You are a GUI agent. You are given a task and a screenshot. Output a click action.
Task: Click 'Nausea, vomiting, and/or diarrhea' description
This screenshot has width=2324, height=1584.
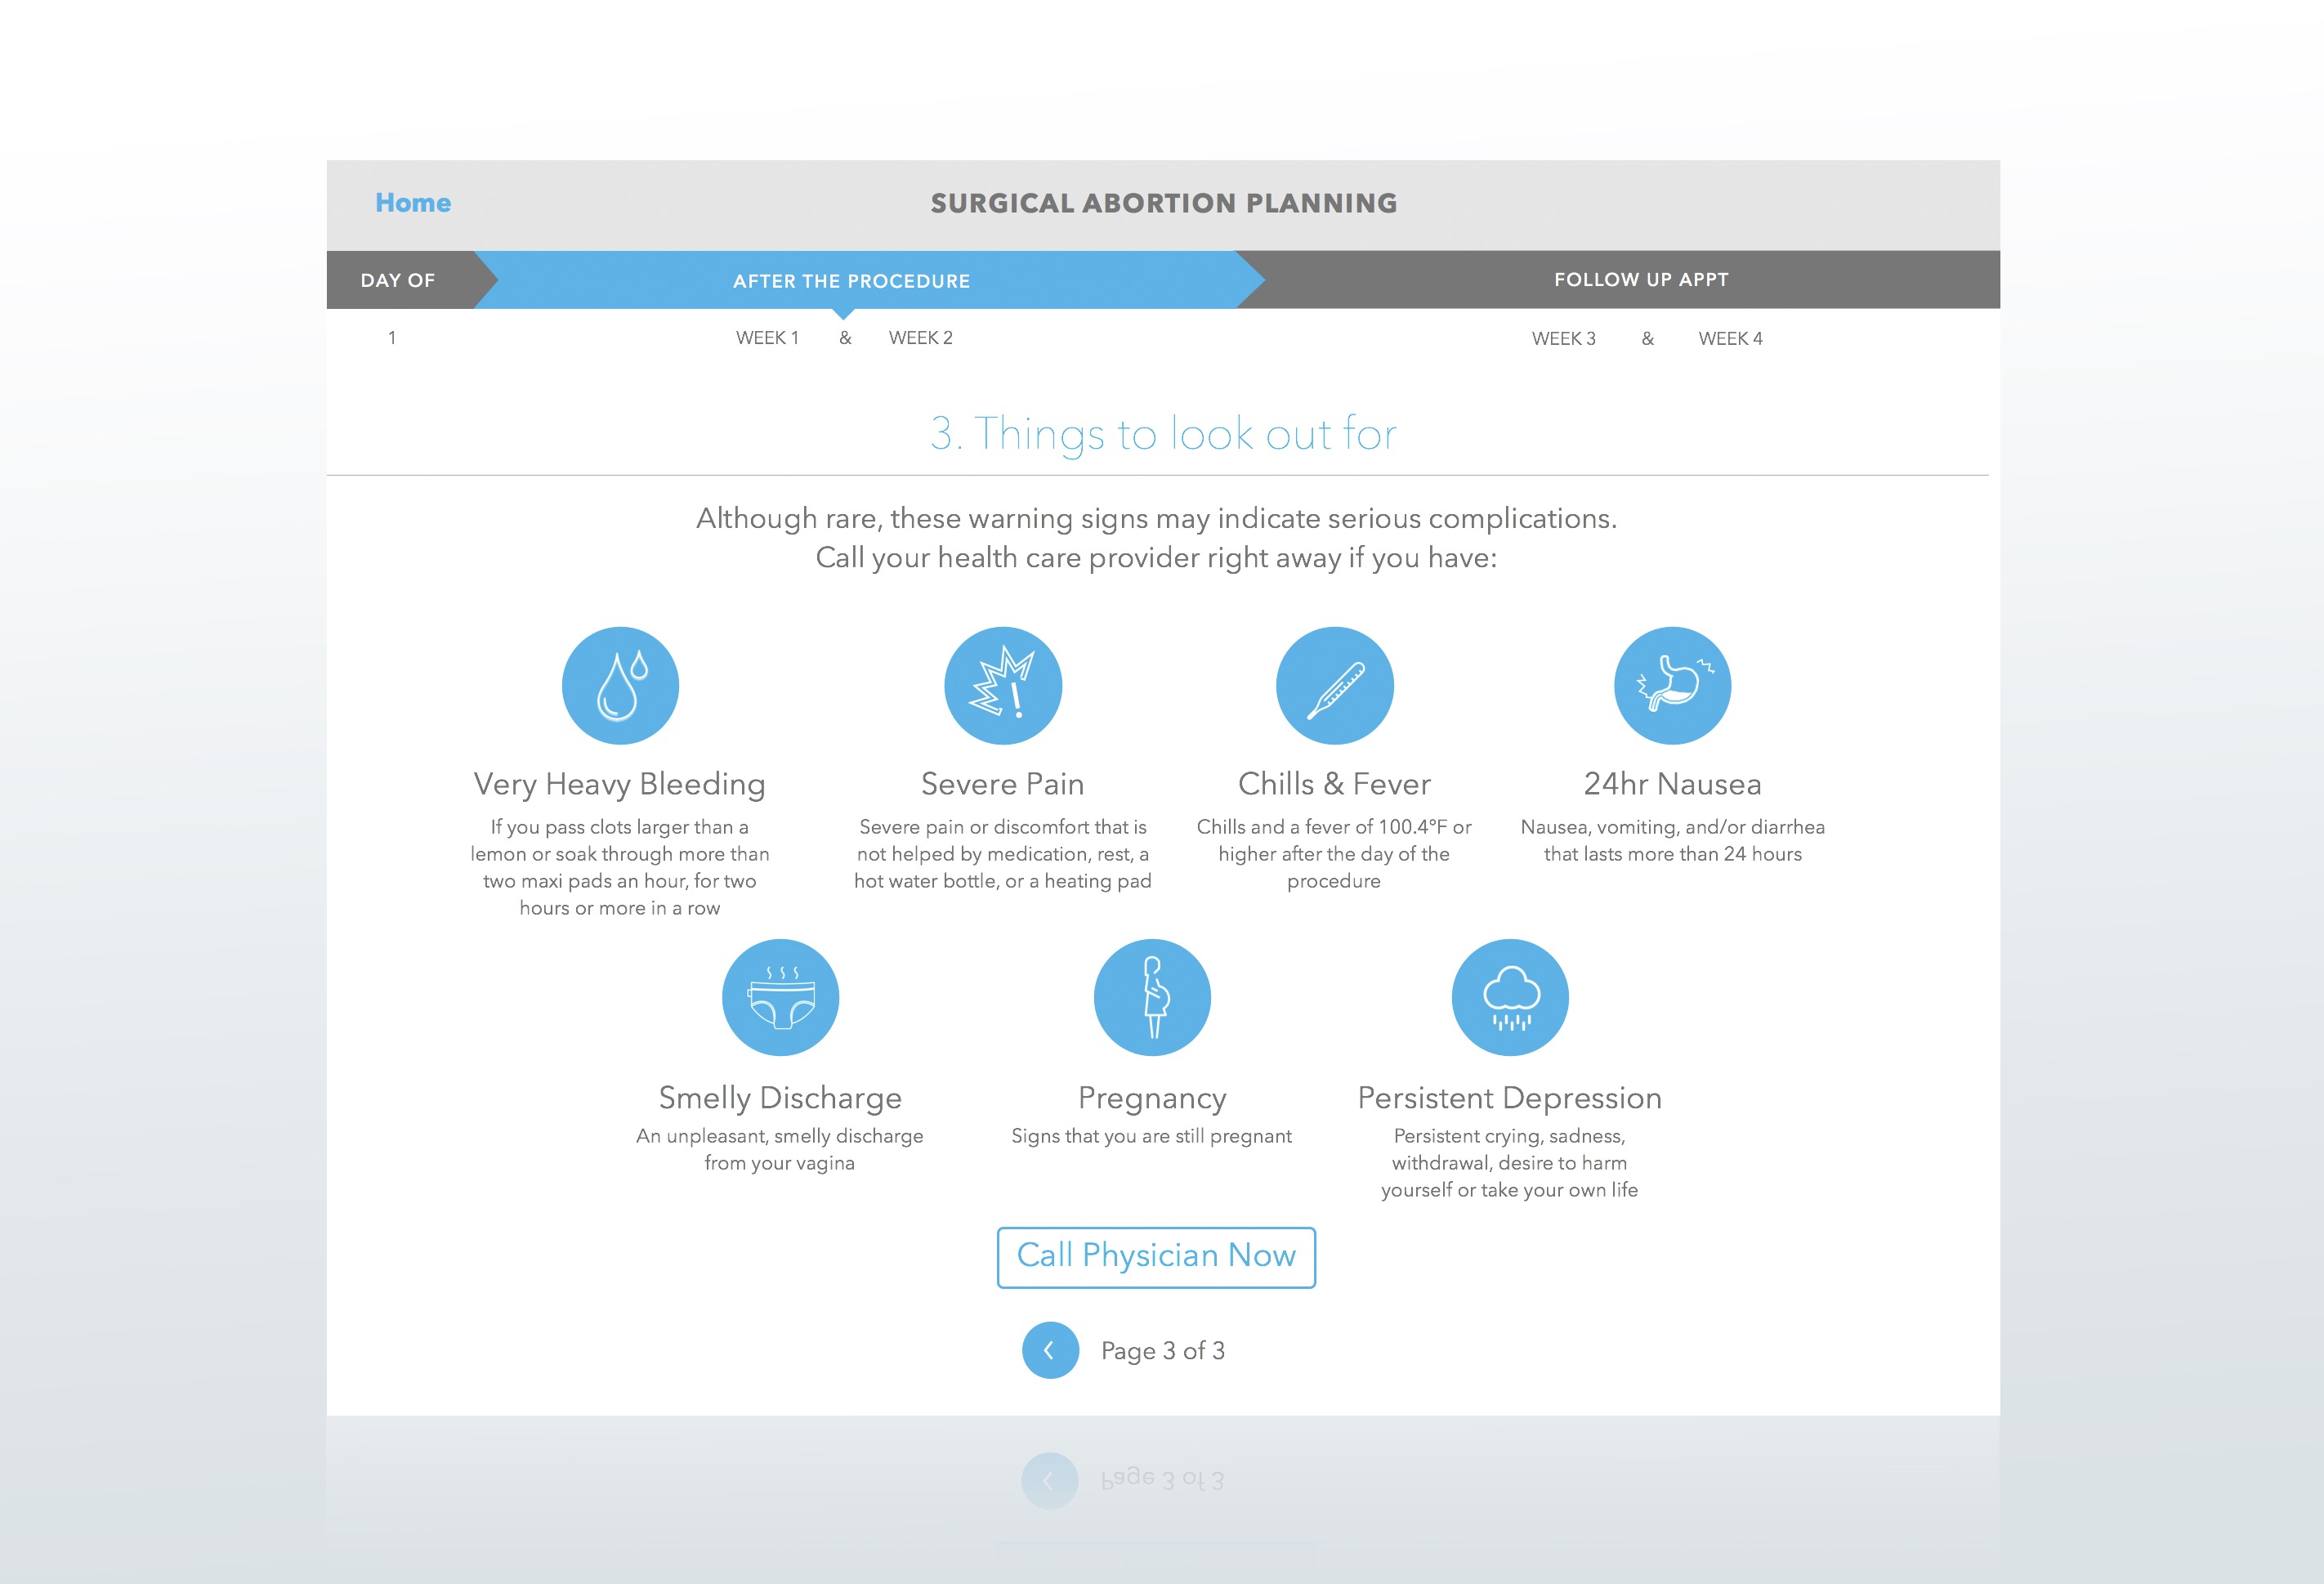click(1672, 840)
